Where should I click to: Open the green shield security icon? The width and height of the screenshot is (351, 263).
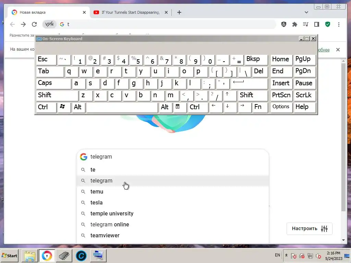coord(327,24)
